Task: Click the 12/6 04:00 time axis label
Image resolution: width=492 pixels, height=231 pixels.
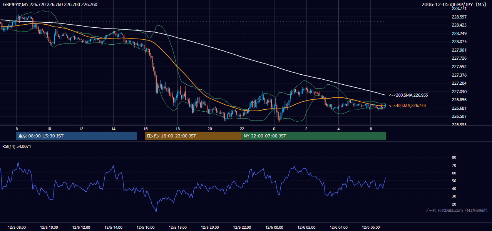Action: point(339,228)
